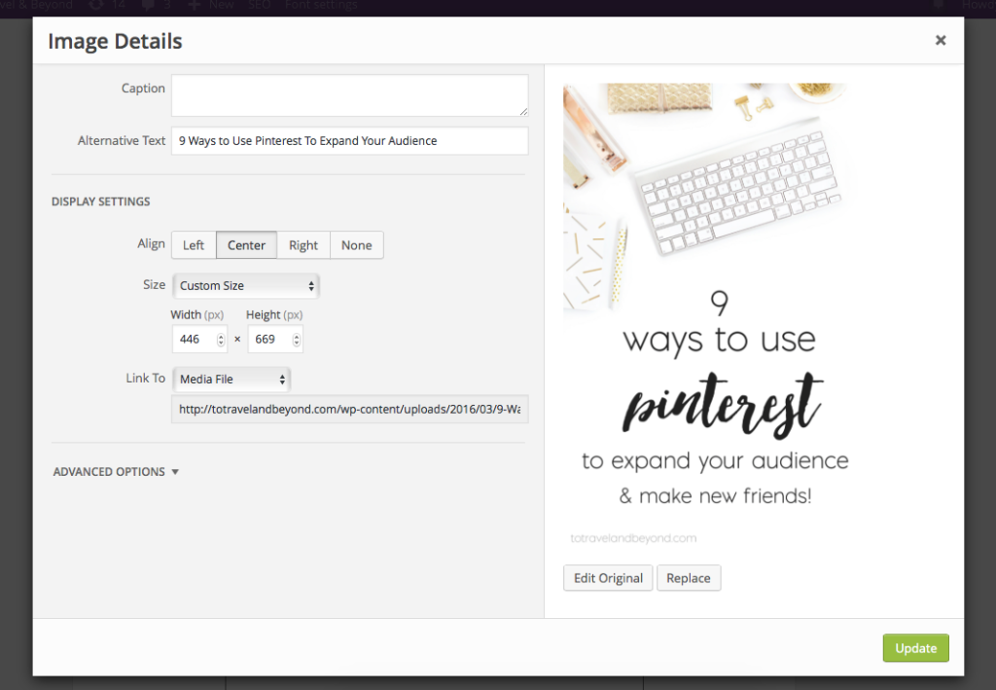The height and width of the screenshot is (690, 996).
Task: Adjust the Height stepper arrows
Action: tap(296, 340)
